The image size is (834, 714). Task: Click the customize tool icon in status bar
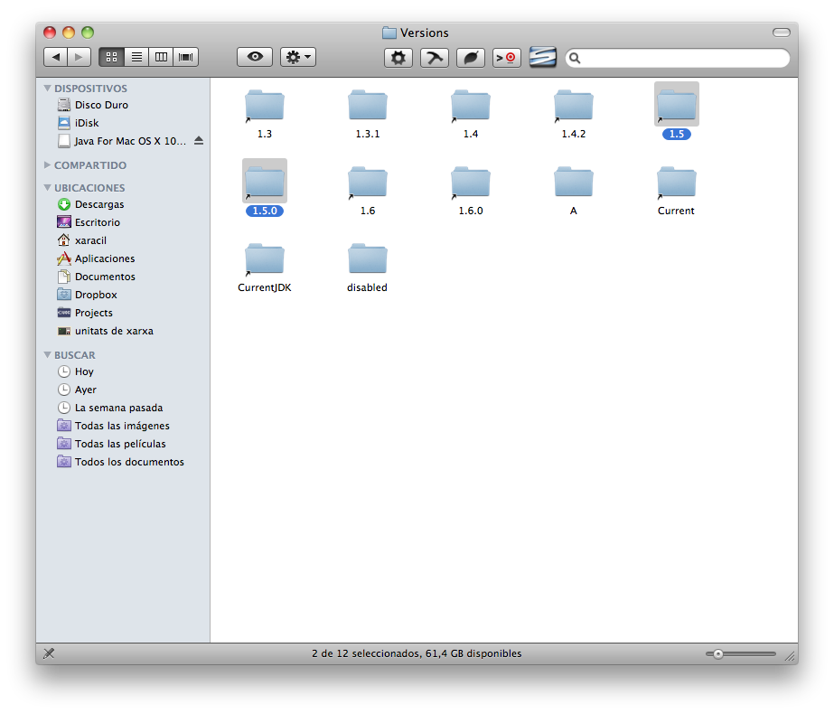pyautogui.click(x=49, y=653)
